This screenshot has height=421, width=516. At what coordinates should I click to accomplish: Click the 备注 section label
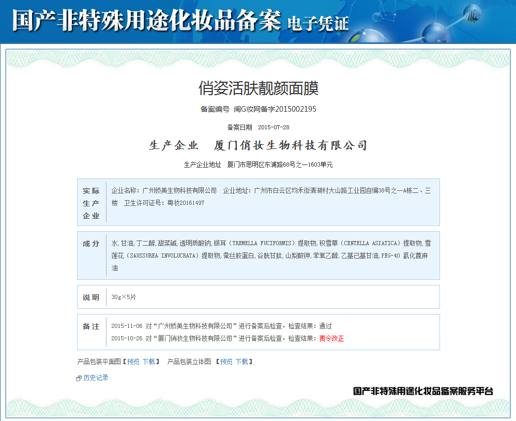[x=91, y=326]
